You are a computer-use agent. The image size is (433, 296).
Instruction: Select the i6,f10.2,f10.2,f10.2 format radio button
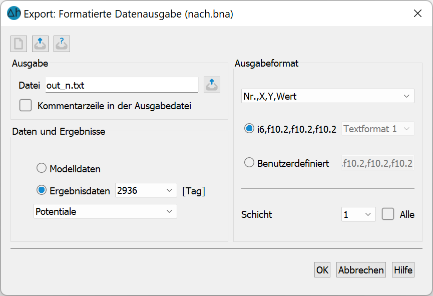[249, 129]
